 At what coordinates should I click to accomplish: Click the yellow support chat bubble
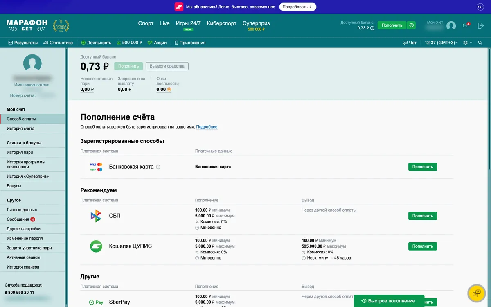tap(477, 293)
